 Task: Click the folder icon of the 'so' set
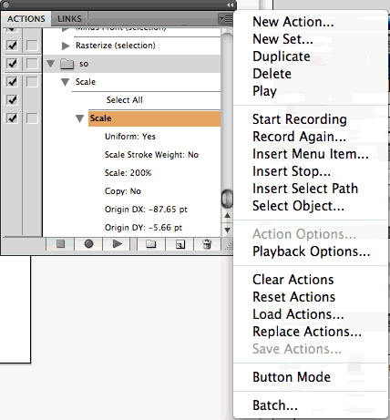(67, 64)
